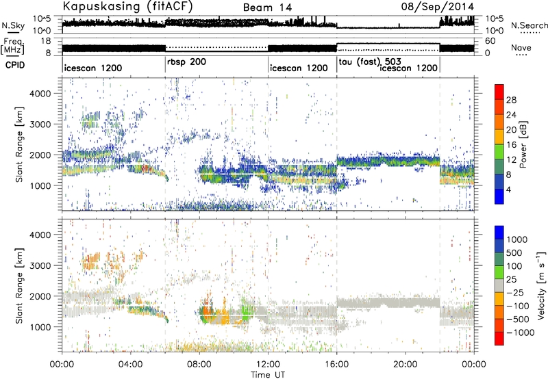Select the '12' tick on Power colorbar

click(x=511, y=160)
